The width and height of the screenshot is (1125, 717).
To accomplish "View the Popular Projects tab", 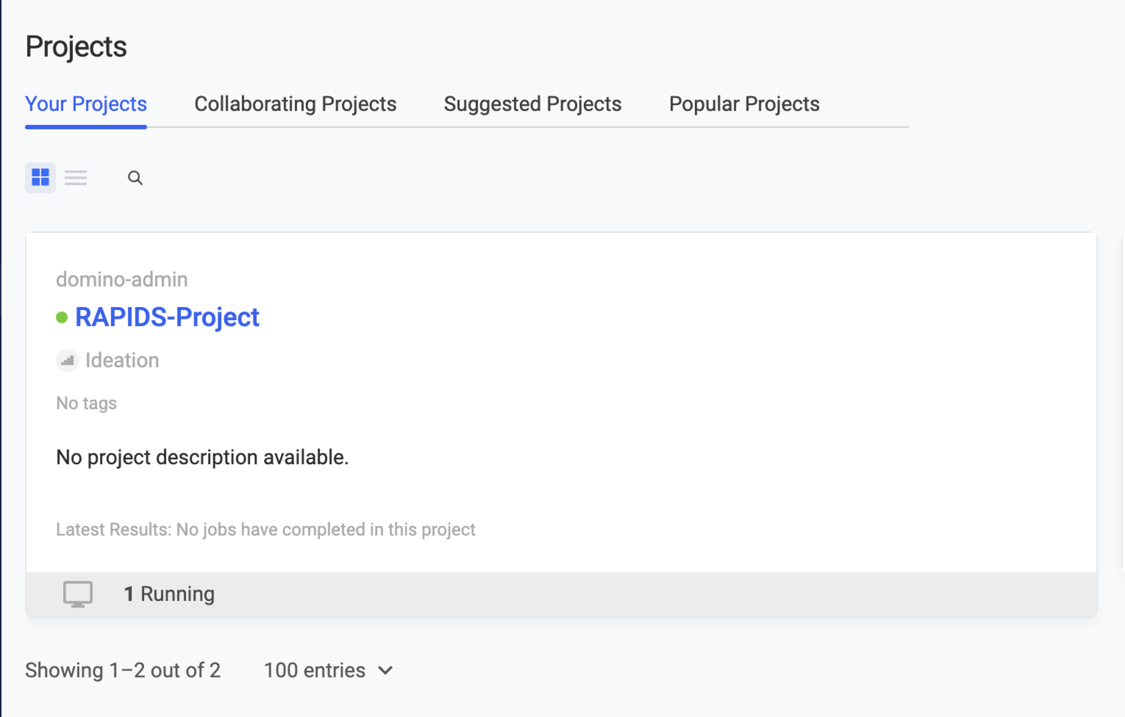I will click(x=744, y=104).
